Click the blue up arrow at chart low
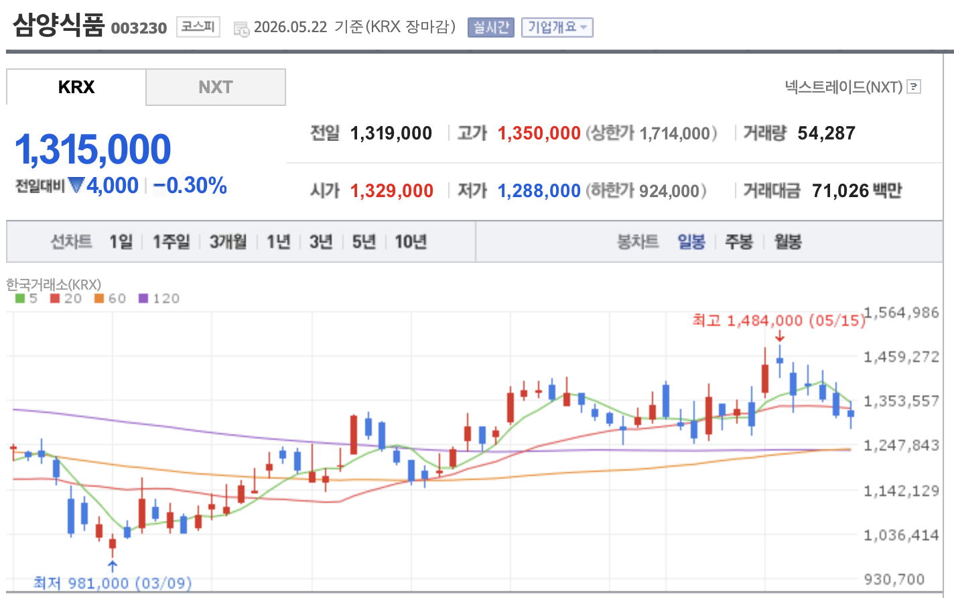Screen dimensions: 954x598 [113, 566]
